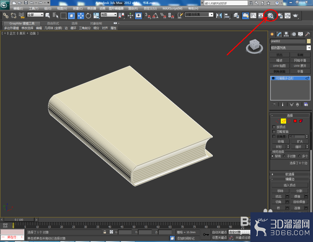Click the 目标焊接 button
This screenshot has height=242, width=313.
[299, 202]
